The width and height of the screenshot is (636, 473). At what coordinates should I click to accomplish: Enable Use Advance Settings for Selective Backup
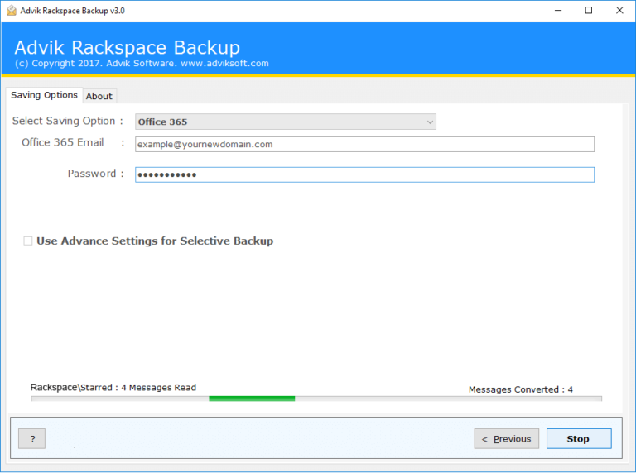pos(28,241)
